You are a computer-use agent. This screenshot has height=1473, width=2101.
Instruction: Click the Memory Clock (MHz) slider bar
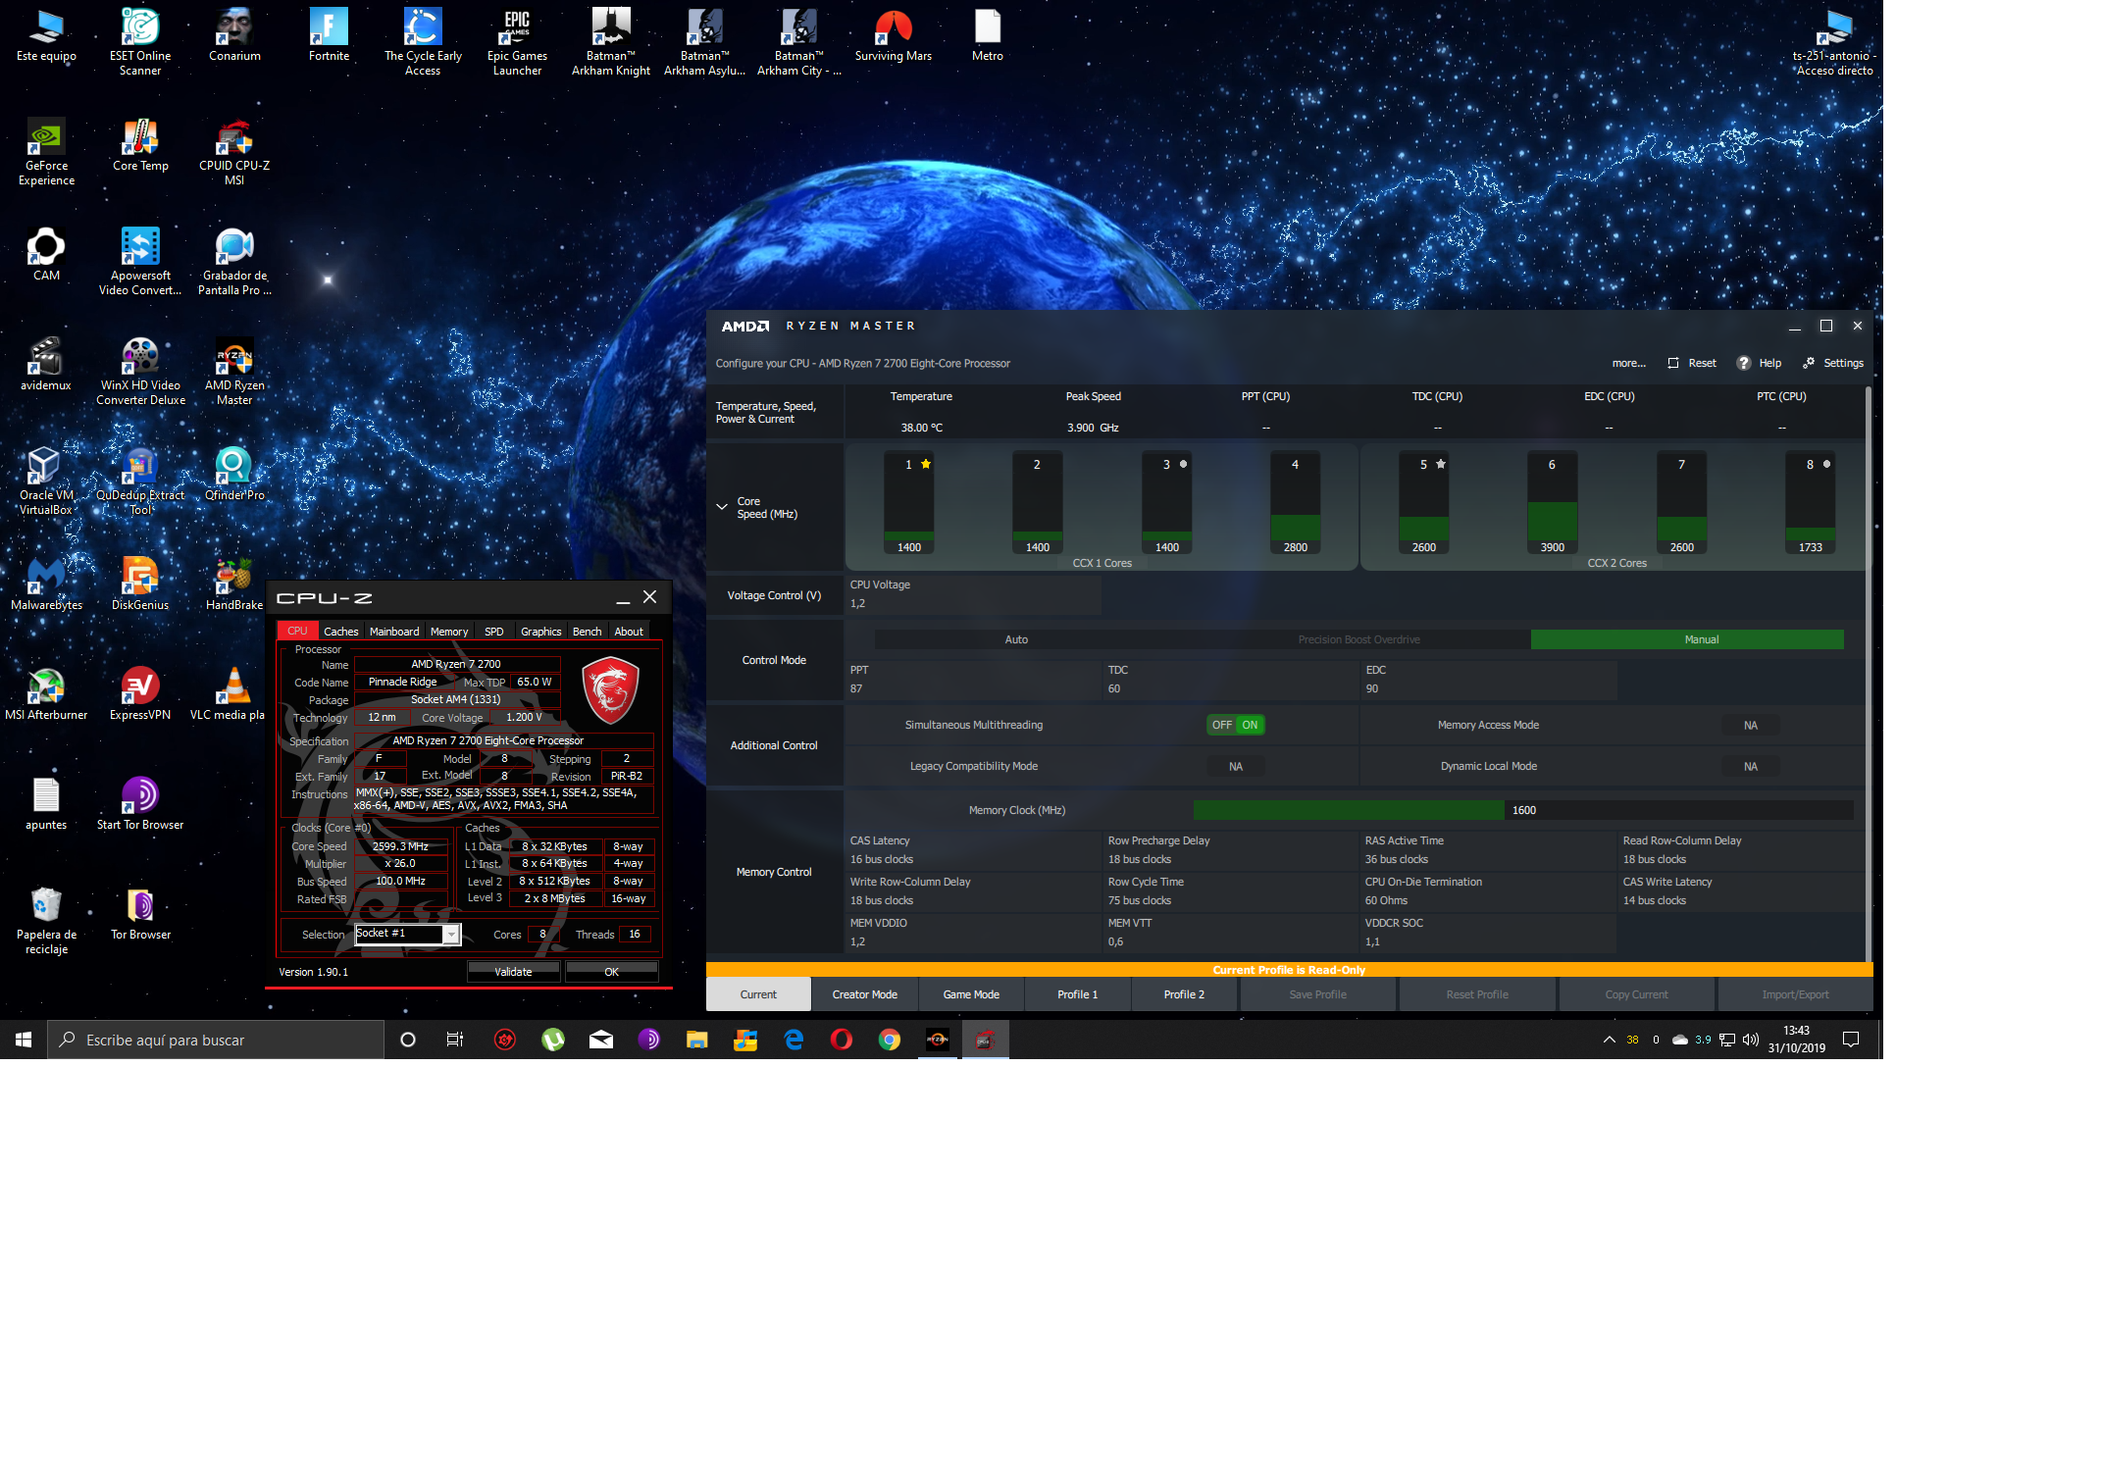[1523, 810]
